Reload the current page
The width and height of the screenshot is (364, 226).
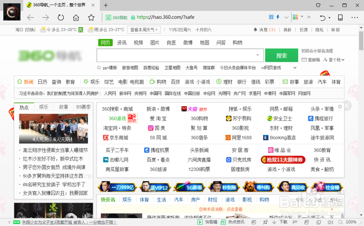60,17
